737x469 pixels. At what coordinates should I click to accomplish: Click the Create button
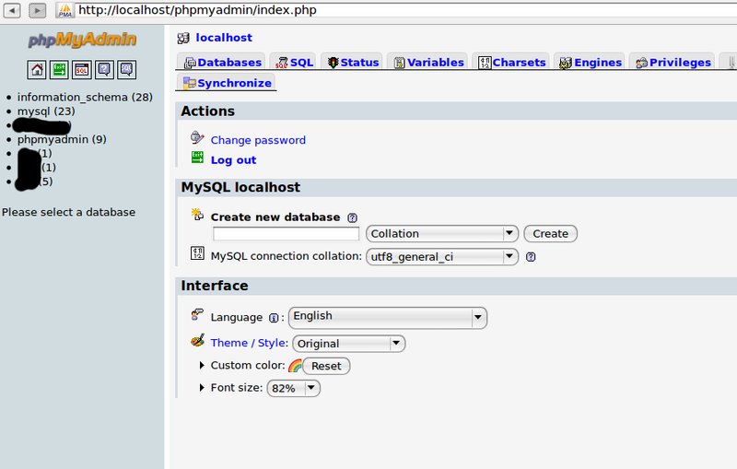[550, 233]
